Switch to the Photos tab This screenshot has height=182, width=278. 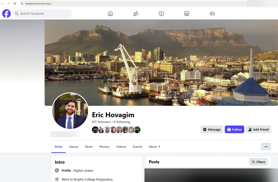click(x=104, y=147)
